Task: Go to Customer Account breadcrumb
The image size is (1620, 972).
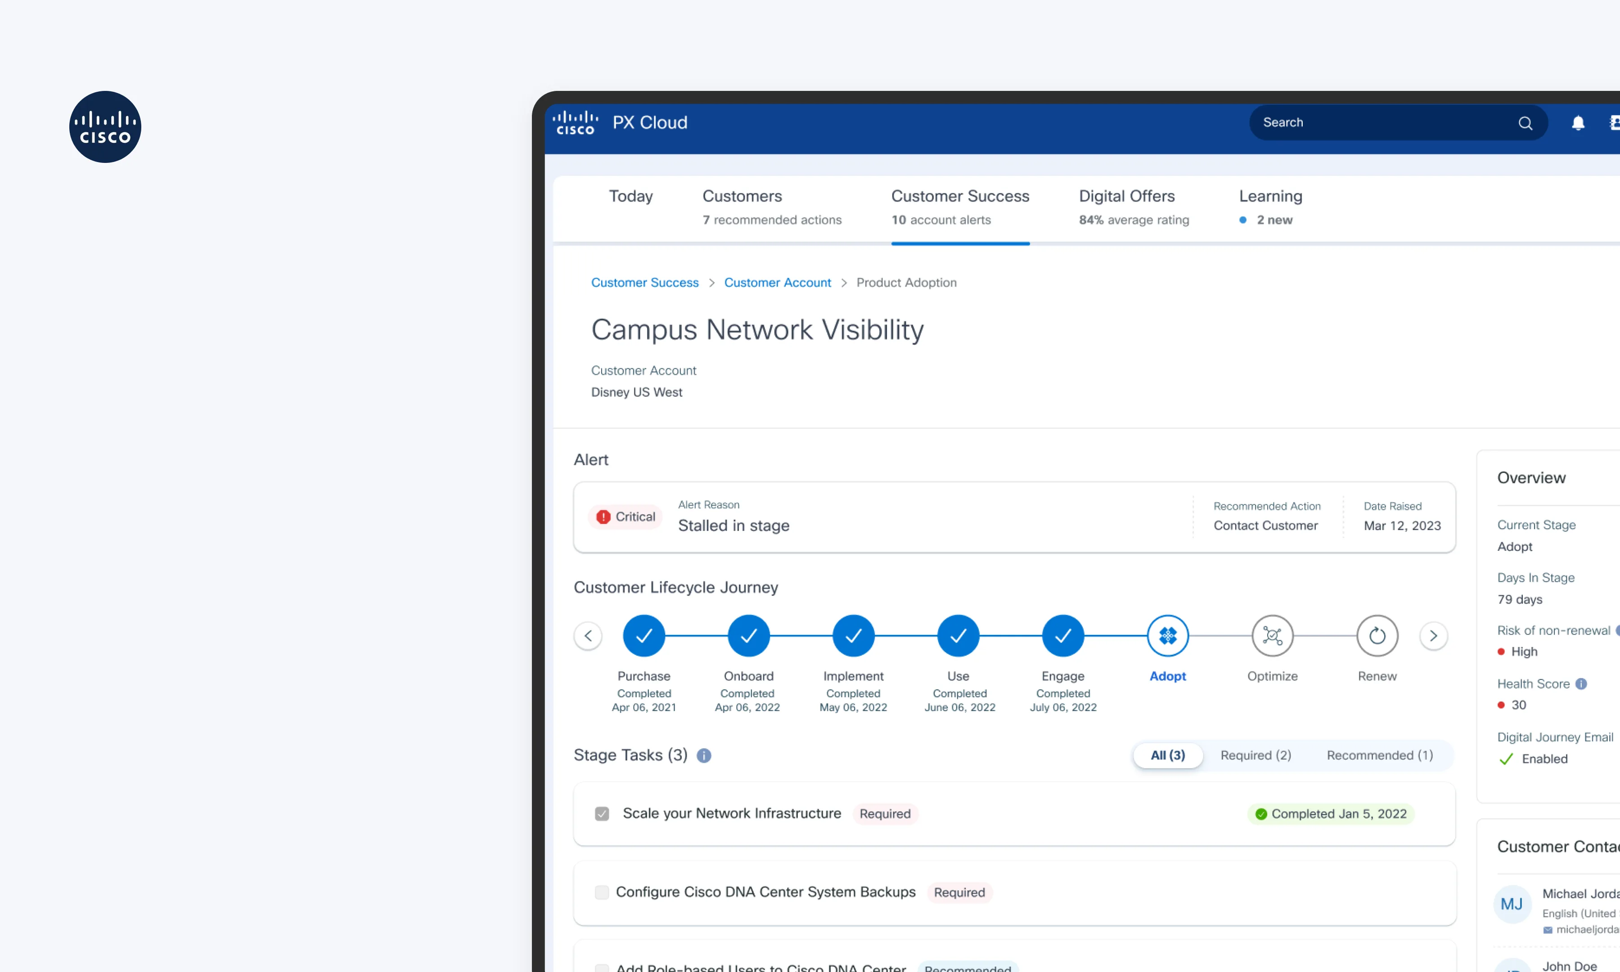Action: tap(777, 282)
